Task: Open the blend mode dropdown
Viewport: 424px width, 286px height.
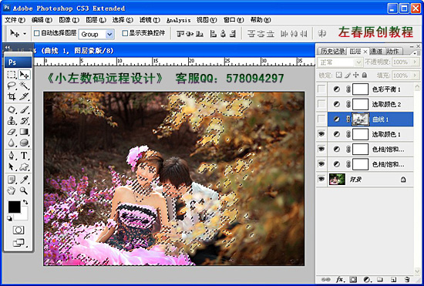Action: tap(358, 62)
